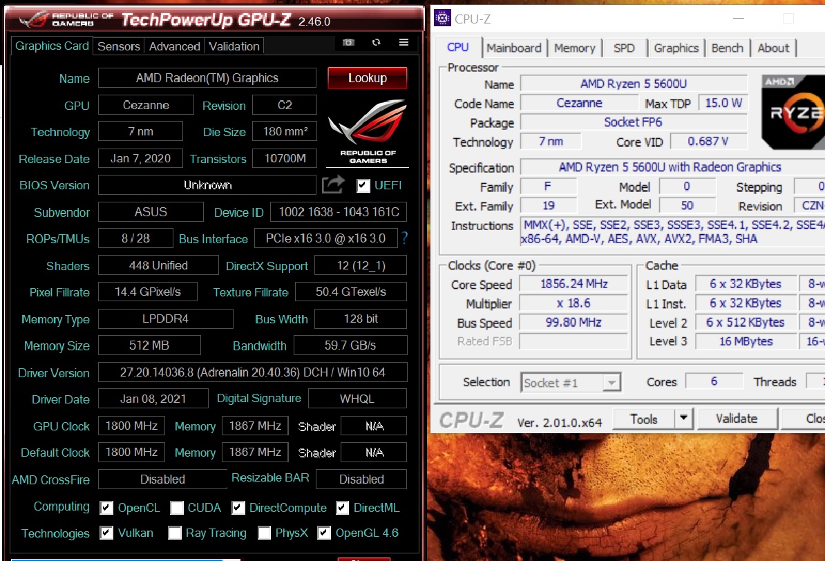Click the Multiplier x 18.6 value
This screenshot has width=825, height=561.
coord(574,303)
